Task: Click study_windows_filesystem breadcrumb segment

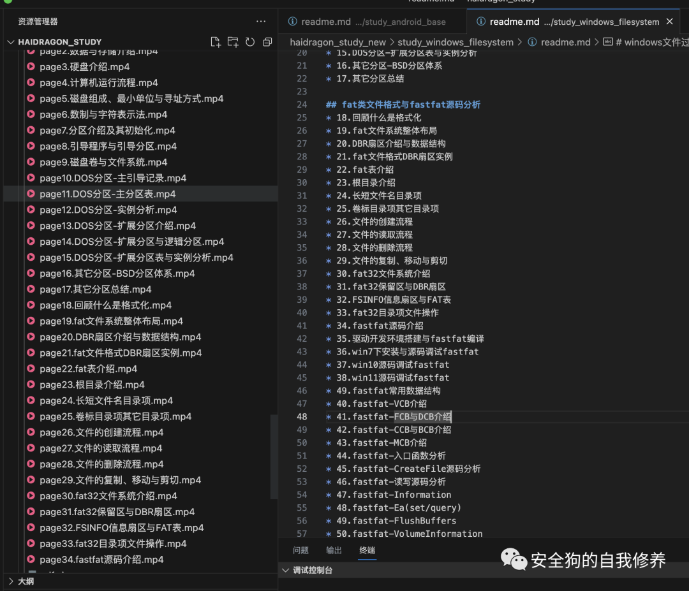Action: [x=456, y=42]
